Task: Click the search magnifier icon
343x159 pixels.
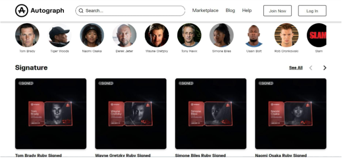Action: point(81,11)
